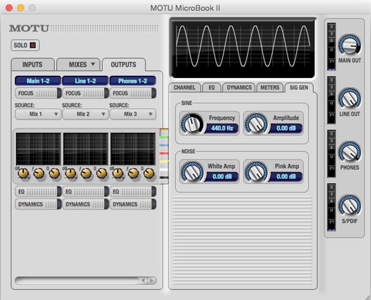Toggle FOCUS for Phones 1-2
371x300 pixels.
133,93
